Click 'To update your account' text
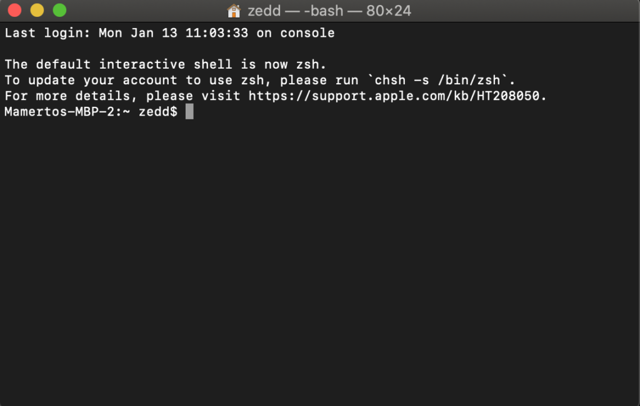 coord(91,80)
